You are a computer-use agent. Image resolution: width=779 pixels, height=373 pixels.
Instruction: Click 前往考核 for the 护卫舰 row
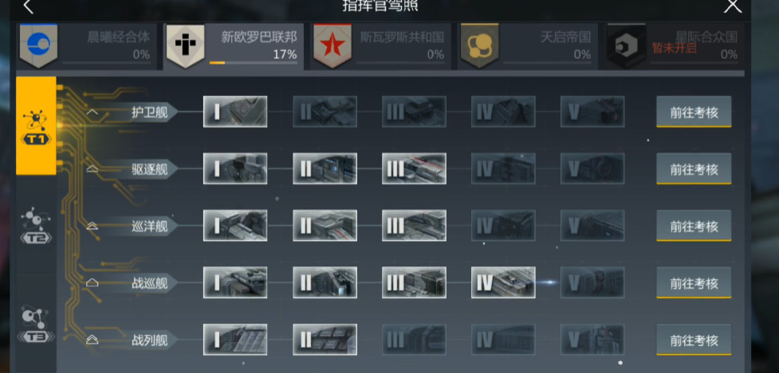(x=694, y=112)
